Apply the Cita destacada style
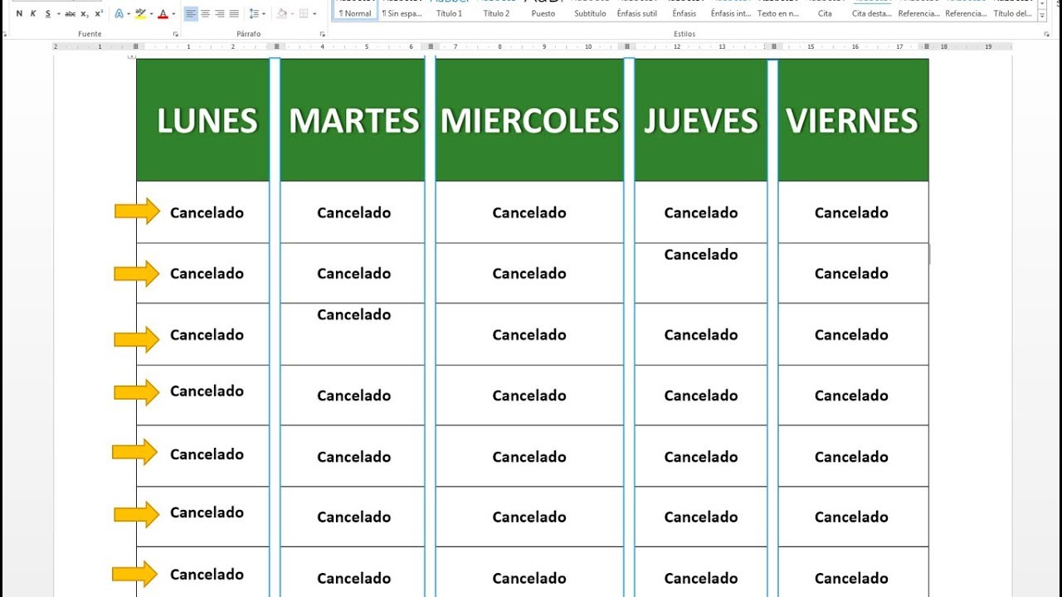The height and width of the screenshot is (597, 1062). click(x=872, y=10)
